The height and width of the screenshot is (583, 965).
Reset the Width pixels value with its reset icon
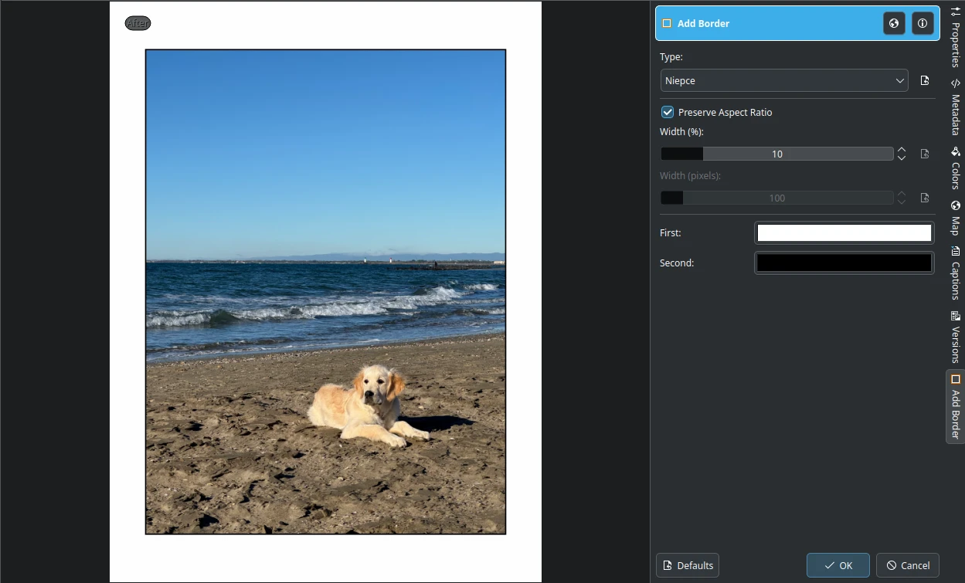[x=925, y=197]
